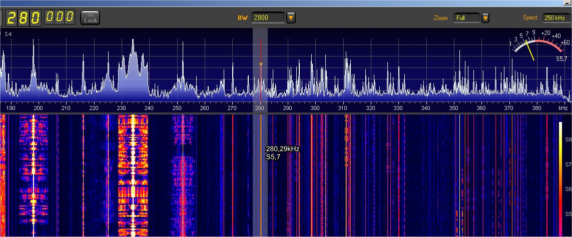Click the 252 kHz signal in waterfall

[183, 175]
